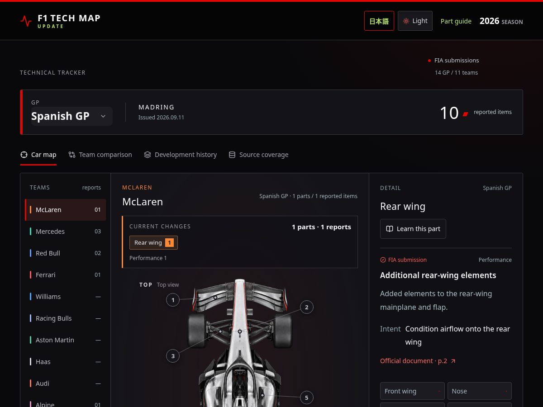This screenshot has width=543, height=407.
Task: Click the Learn this part button
Action: tap(413, 229)
